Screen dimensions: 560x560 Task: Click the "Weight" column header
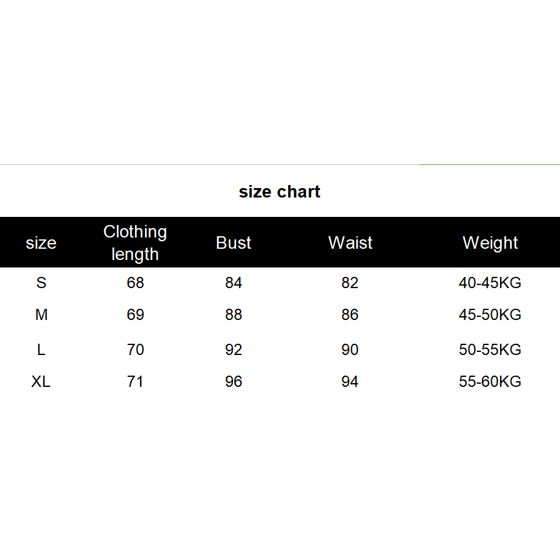click(490, 243)
